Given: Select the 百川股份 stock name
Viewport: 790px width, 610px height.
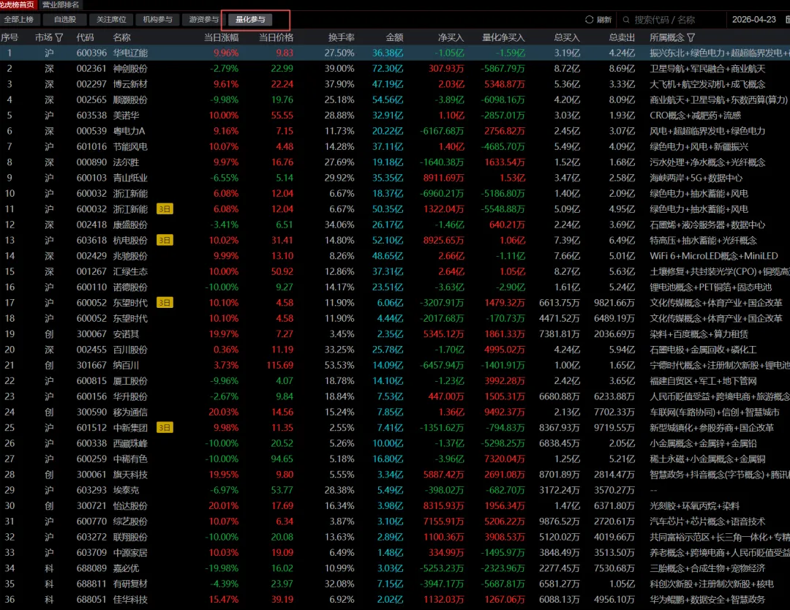Looking at the screenshot, I should (130, 350).
